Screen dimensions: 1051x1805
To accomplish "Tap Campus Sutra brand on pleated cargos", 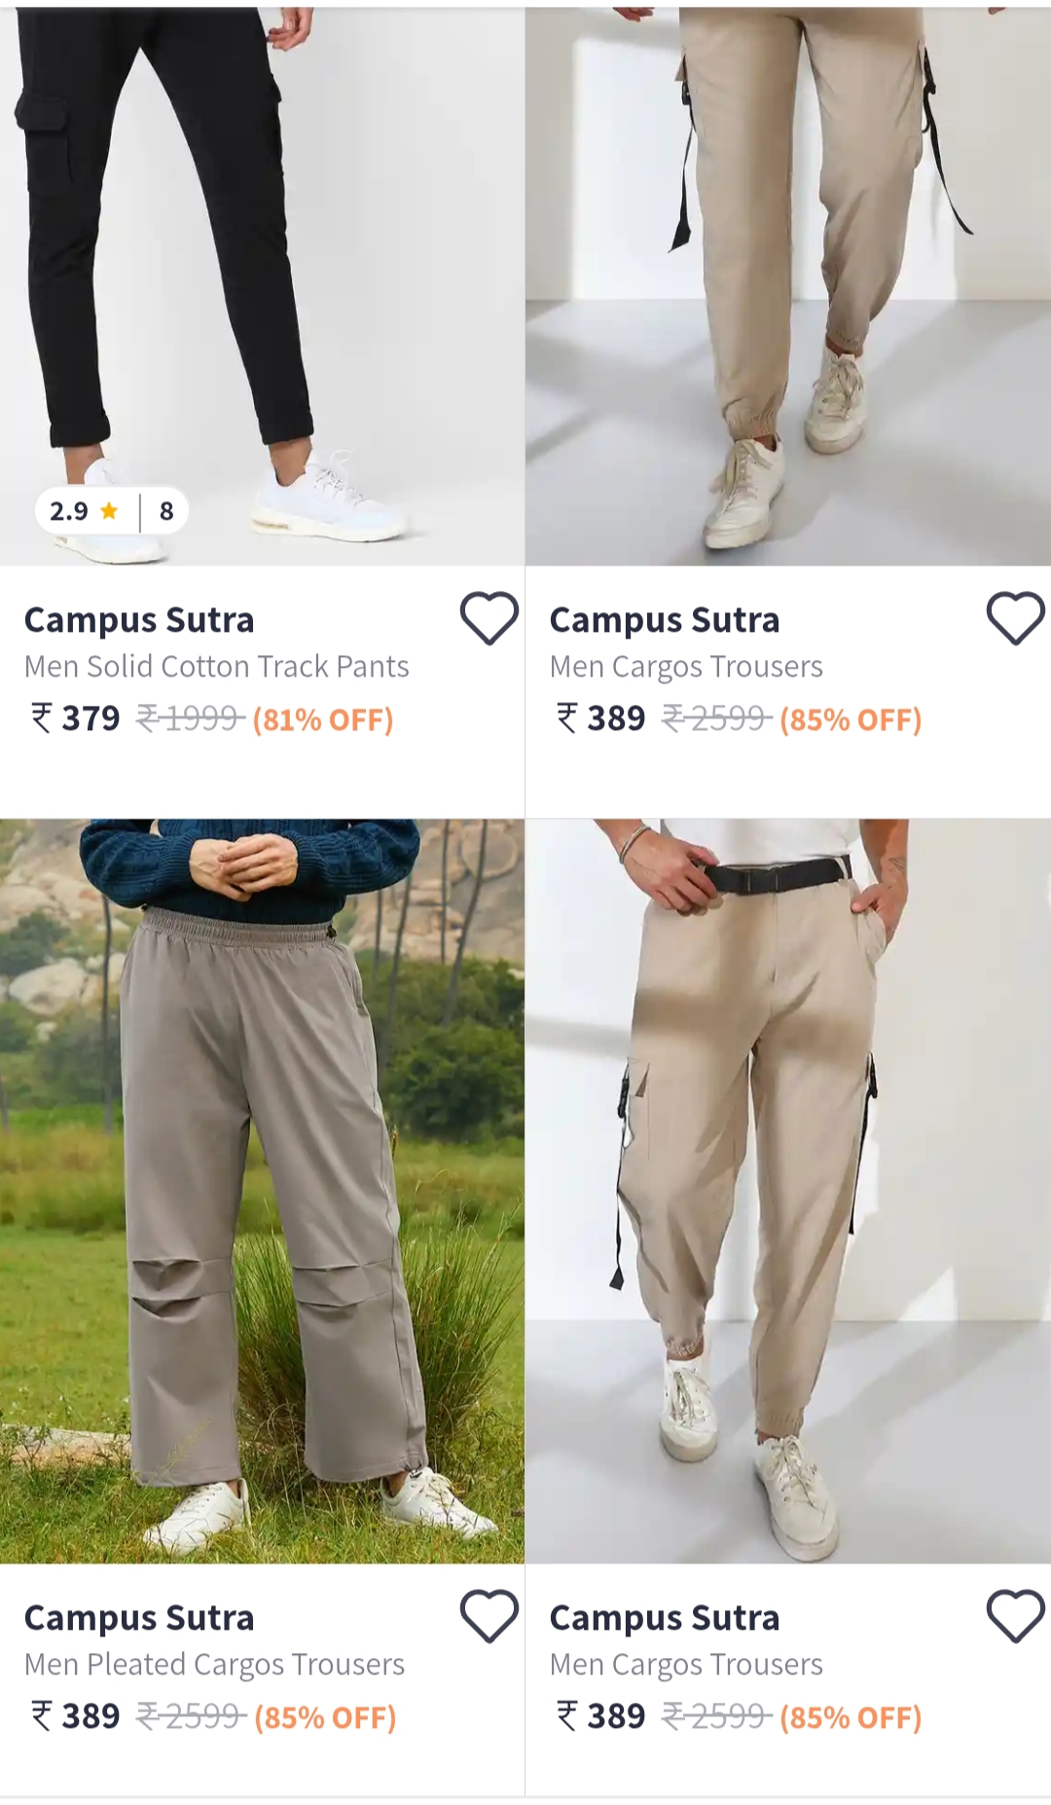I will point(139,1618).
